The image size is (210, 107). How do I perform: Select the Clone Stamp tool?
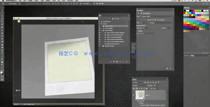2,33
